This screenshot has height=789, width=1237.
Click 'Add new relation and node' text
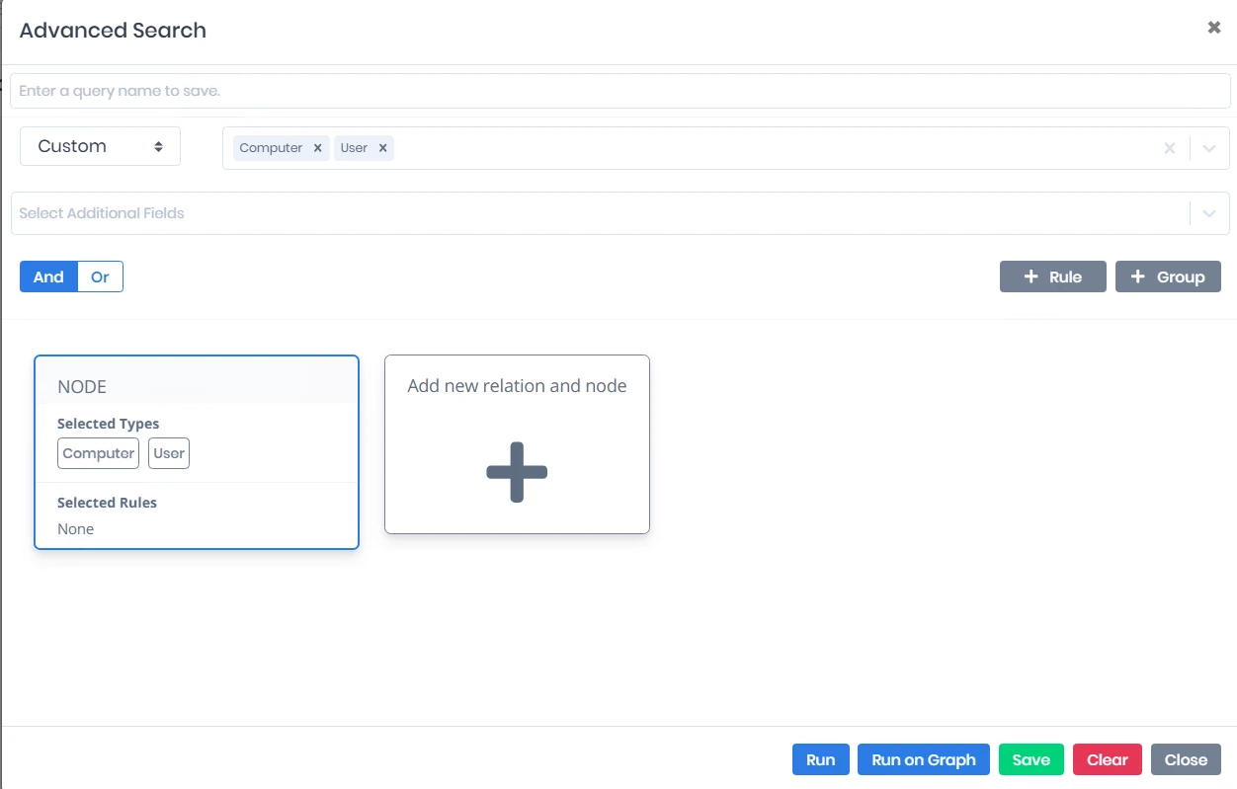pos(517,386)
